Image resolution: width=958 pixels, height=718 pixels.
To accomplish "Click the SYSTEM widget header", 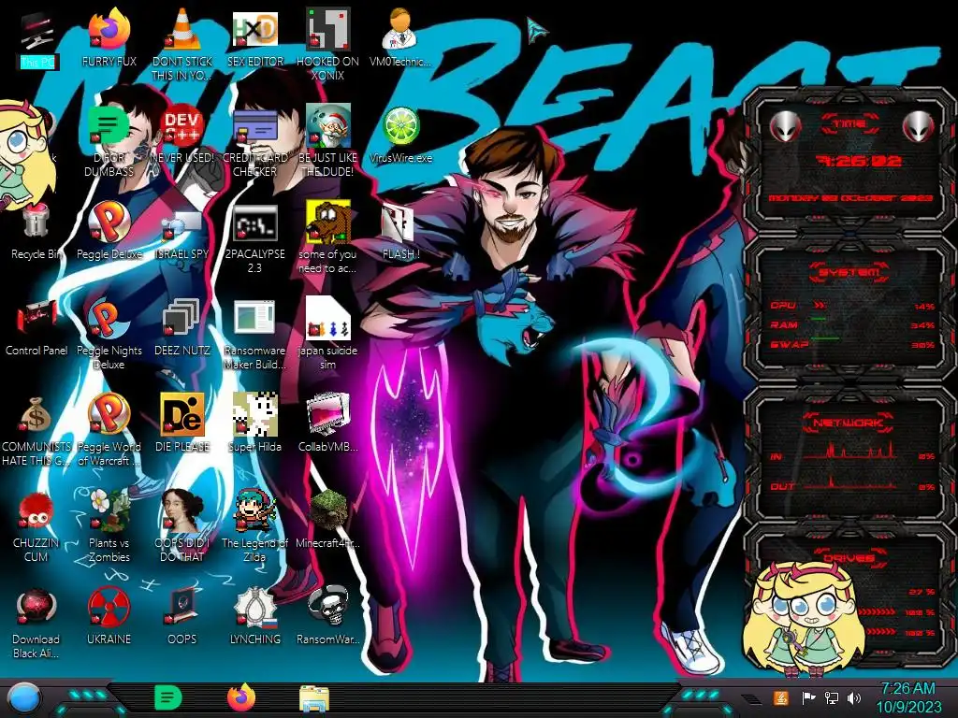I will 849,272.
